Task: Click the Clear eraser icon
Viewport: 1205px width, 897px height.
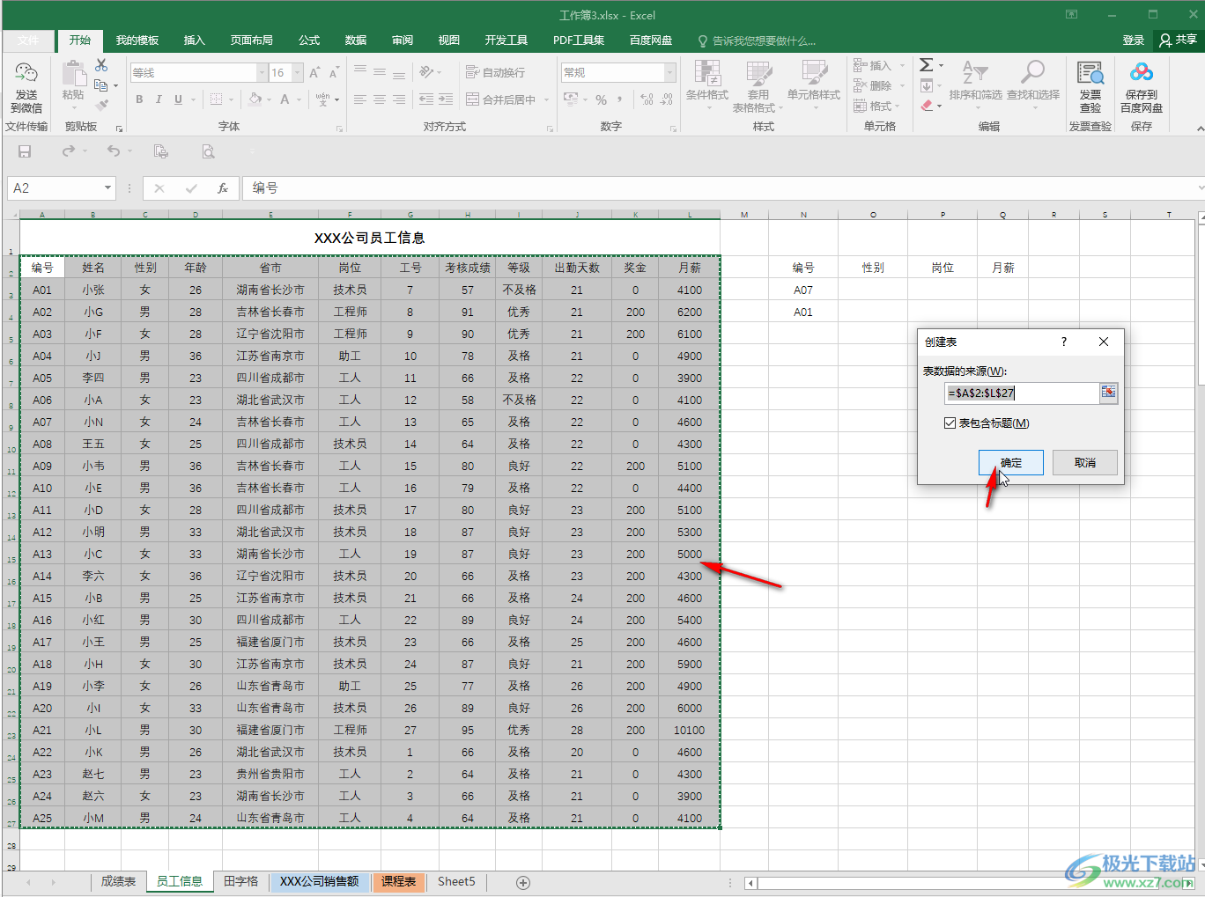Action: [x=927, y=106]
